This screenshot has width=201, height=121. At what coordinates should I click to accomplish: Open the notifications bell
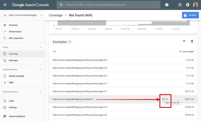click(188, 5)
